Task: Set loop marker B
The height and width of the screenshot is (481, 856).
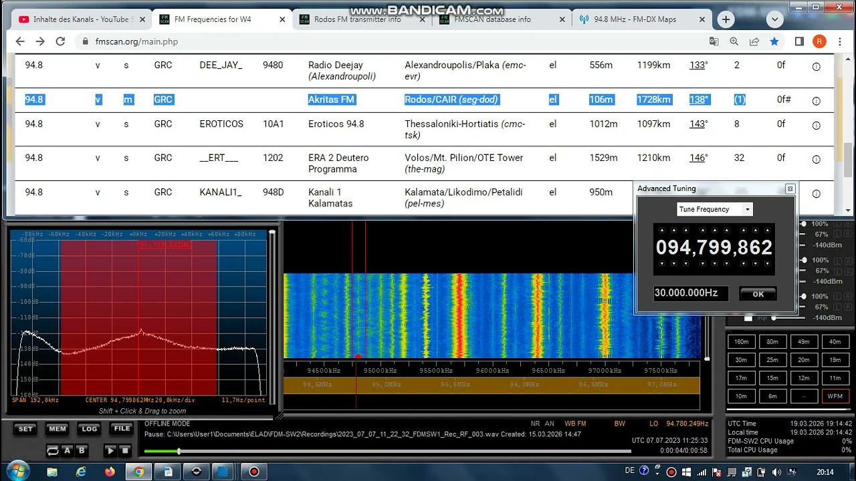Action: tap(82, 451)
